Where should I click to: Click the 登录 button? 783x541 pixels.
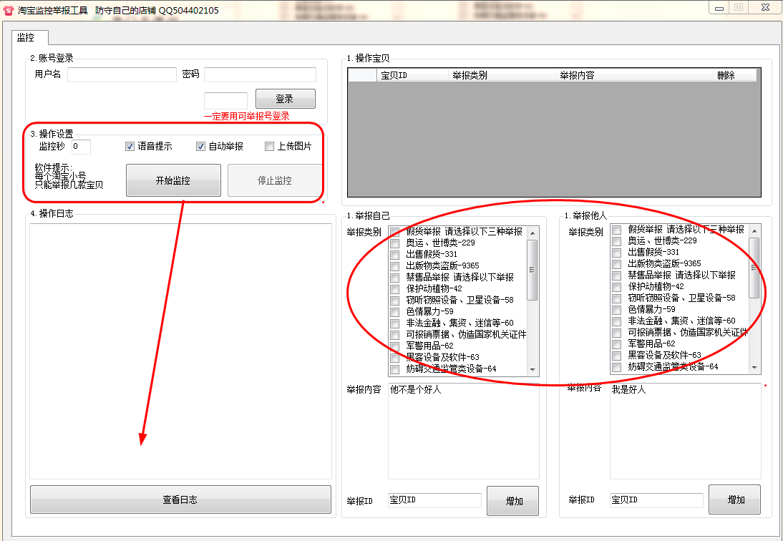[285, 99]
